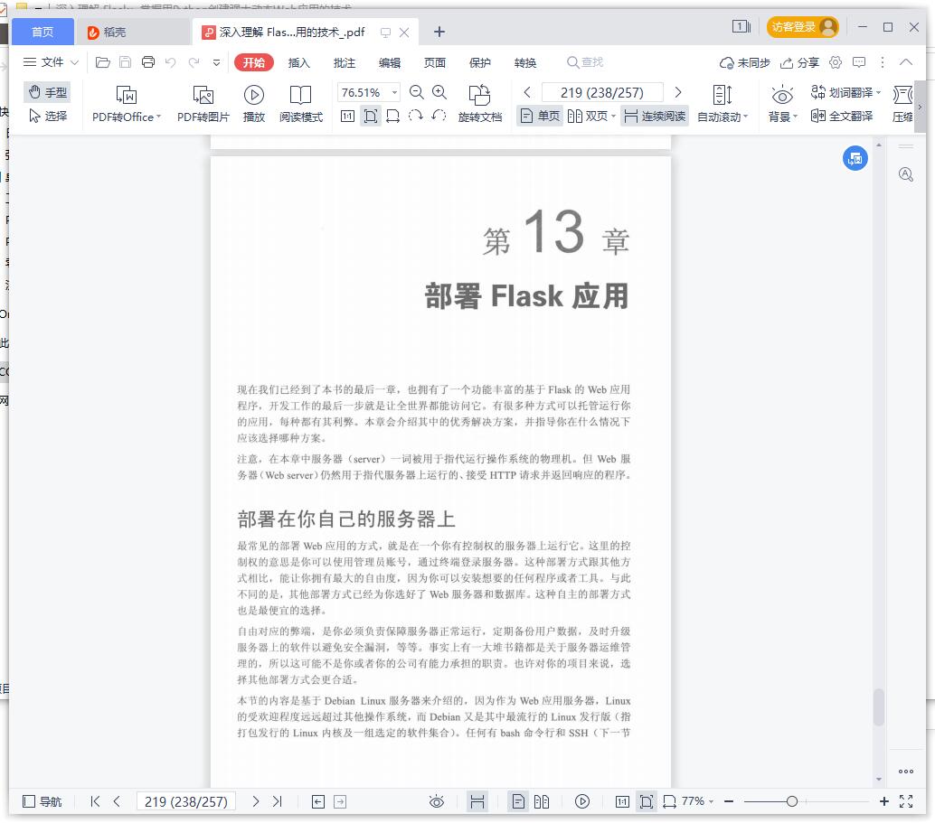Open the settings gear icon
This screenshot has width=935, height=823.
pos(836,62)
